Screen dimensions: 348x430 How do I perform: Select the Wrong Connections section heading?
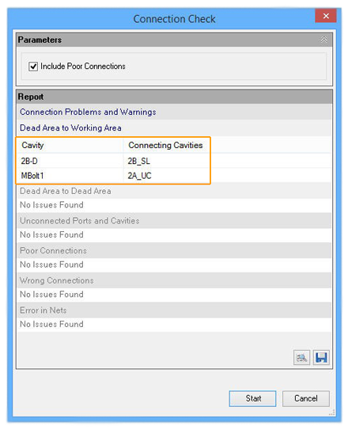pyautogui.click(x=57, y=280)
